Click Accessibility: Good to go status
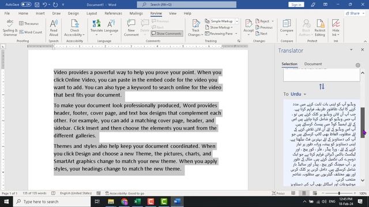This screenshot has height=207, width=369. [x=125, y=193]
